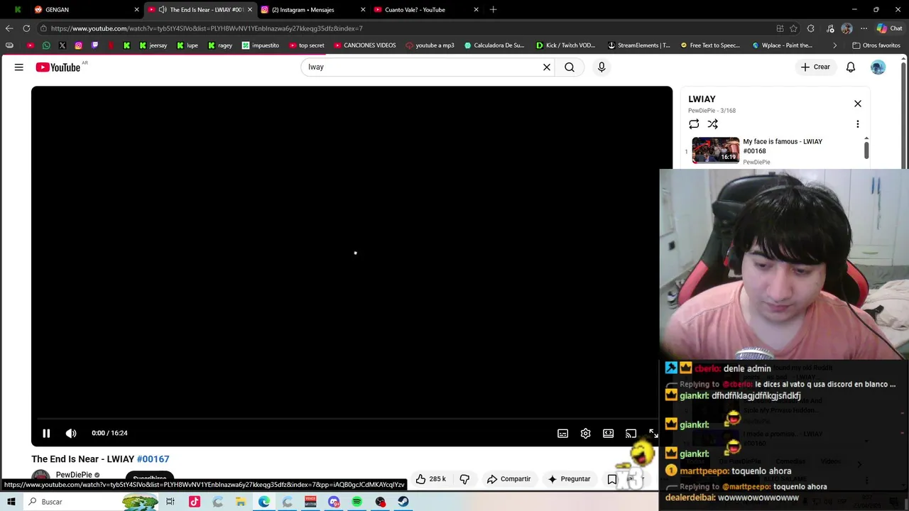Open the X (Twitter) bookmark icon
Image resolution: width=909 pixels, height=511 pixels.
tap(62, 45)
